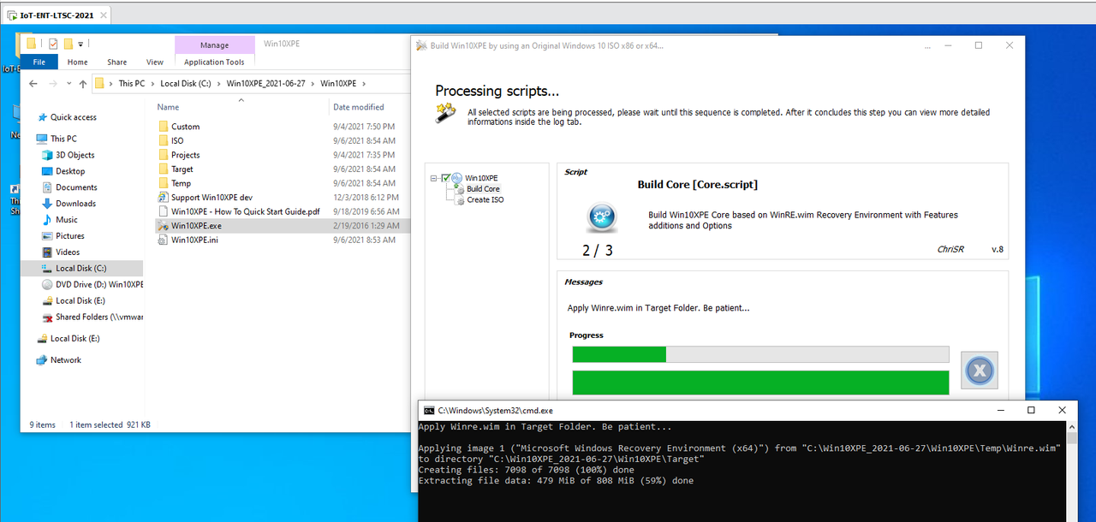Click the lower full green progress bar
The width and height of the screenshot is (1096, 522).
[x=760, y=383]
